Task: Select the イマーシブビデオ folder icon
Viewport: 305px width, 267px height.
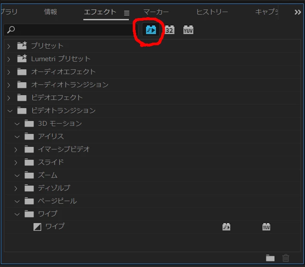Action: tap(29, 149)
